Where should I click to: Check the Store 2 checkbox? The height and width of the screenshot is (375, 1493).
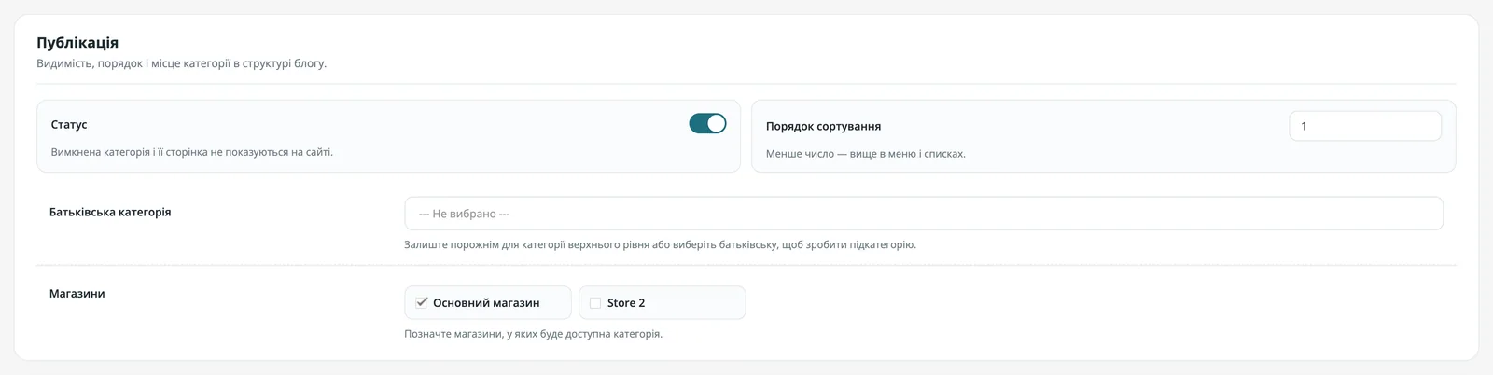(x=595, y=303)
